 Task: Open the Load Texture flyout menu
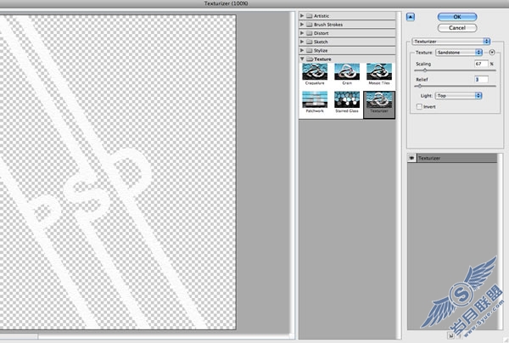(x=492, y=53)
